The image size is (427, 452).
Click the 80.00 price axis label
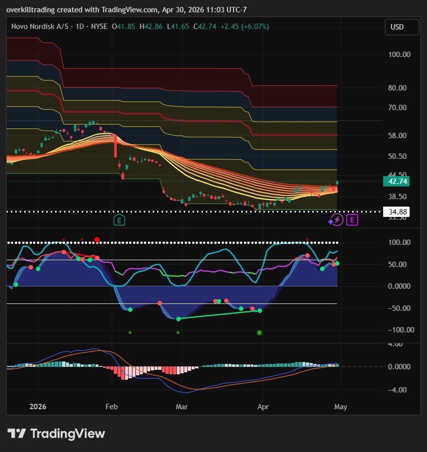coord(397,88)
